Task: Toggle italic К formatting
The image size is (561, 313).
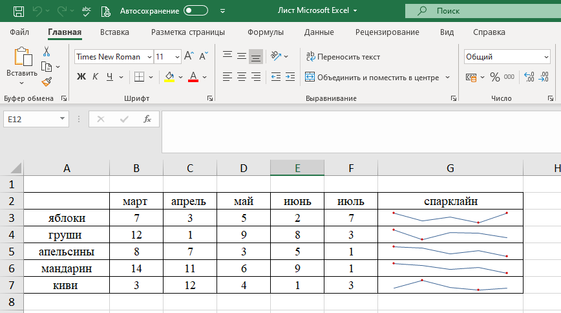Action: click(x=95, y=77)
